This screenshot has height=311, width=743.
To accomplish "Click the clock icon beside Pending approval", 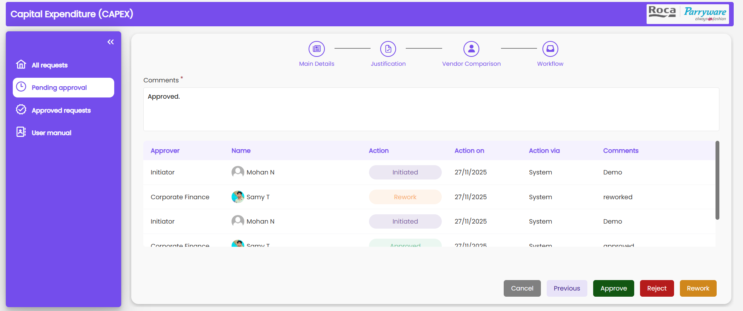I will [21, 87].
